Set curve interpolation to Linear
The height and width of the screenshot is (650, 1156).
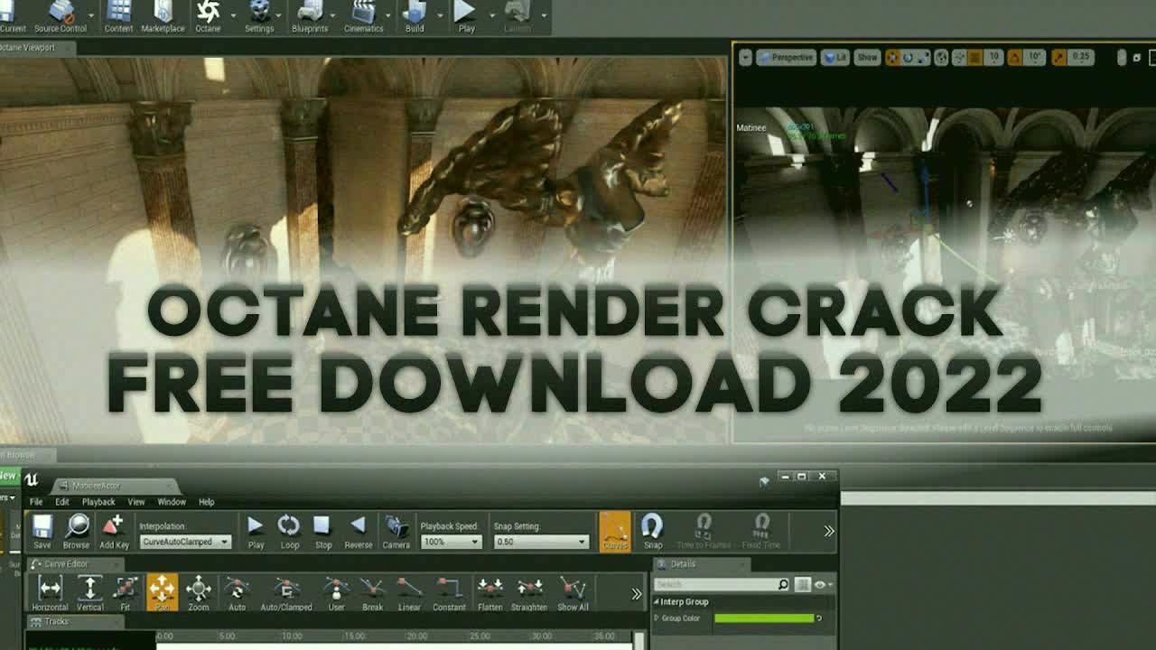click(409, 593)
